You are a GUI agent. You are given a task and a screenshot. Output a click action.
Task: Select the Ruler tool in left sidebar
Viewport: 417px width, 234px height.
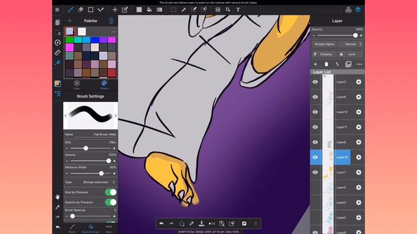coord(57,53)
